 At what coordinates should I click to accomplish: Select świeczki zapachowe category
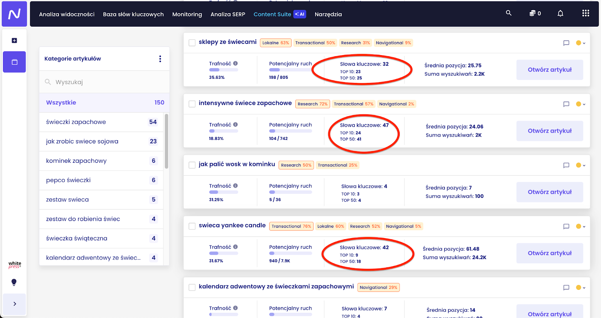76,122
